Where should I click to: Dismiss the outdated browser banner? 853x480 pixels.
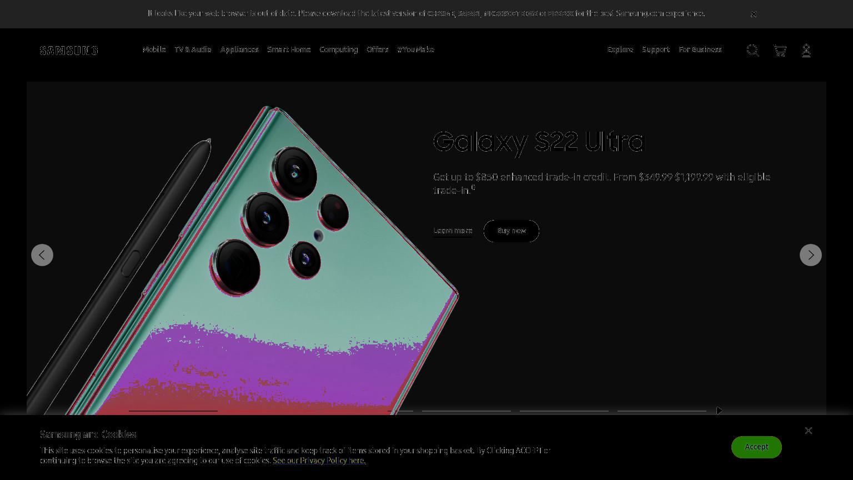754,14
